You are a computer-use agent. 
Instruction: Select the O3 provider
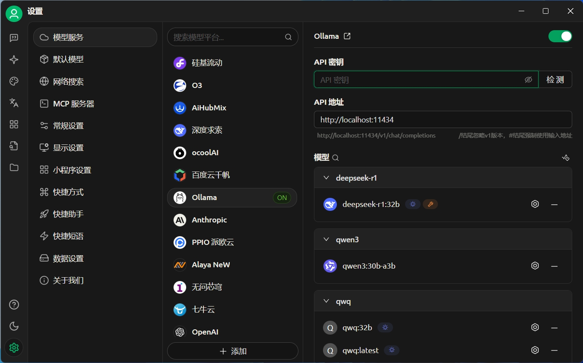pos(232,85)
